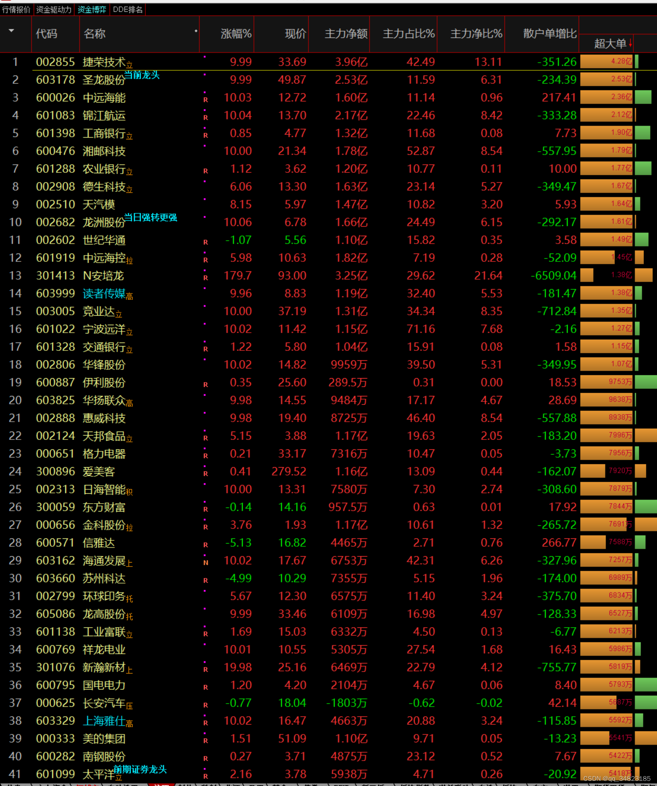The image size is (657, 786).
Task: Open the highlighted 上海雅仕 stock
Action: [104, 721]
